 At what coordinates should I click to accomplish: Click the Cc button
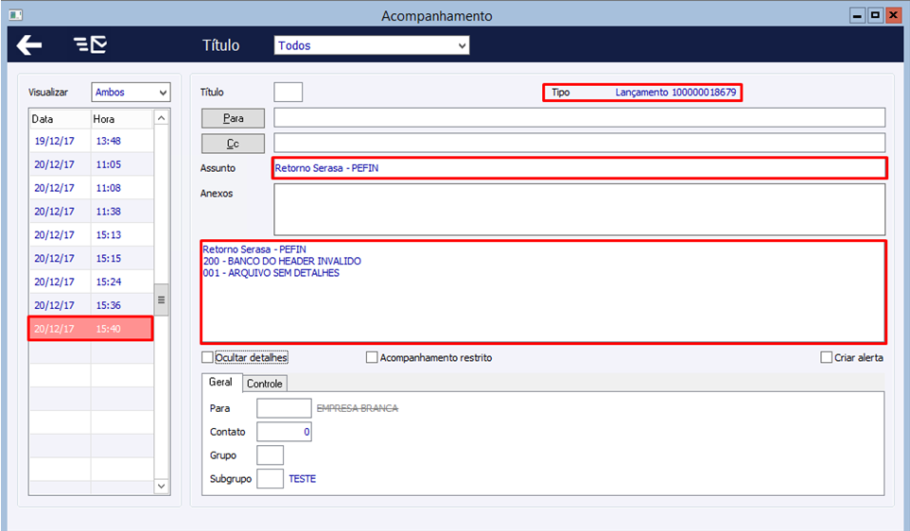coord(233,144)
